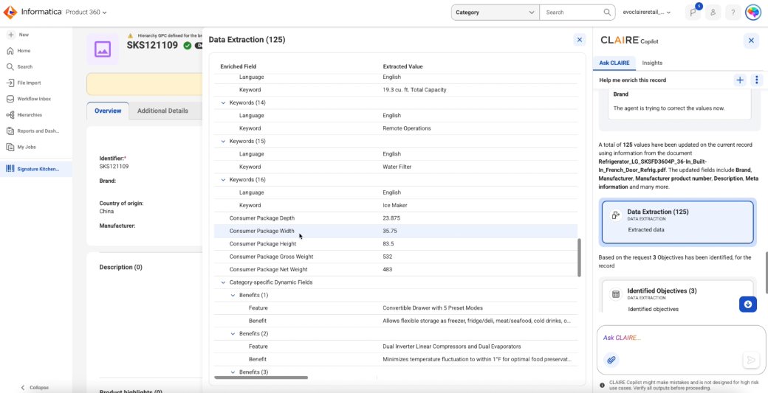Open the user profile icon
Screen dimensions: 768x393
pos(713,13)
